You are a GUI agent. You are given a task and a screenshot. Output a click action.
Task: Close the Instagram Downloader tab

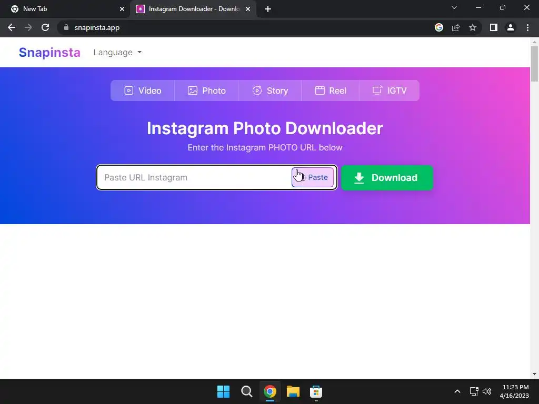tap(248, 9)
